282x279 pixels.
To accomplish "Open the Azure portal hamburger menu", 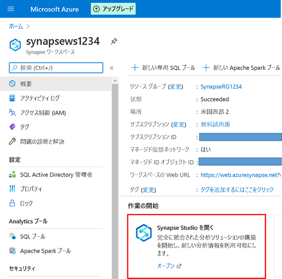I will tap(12, 9).
